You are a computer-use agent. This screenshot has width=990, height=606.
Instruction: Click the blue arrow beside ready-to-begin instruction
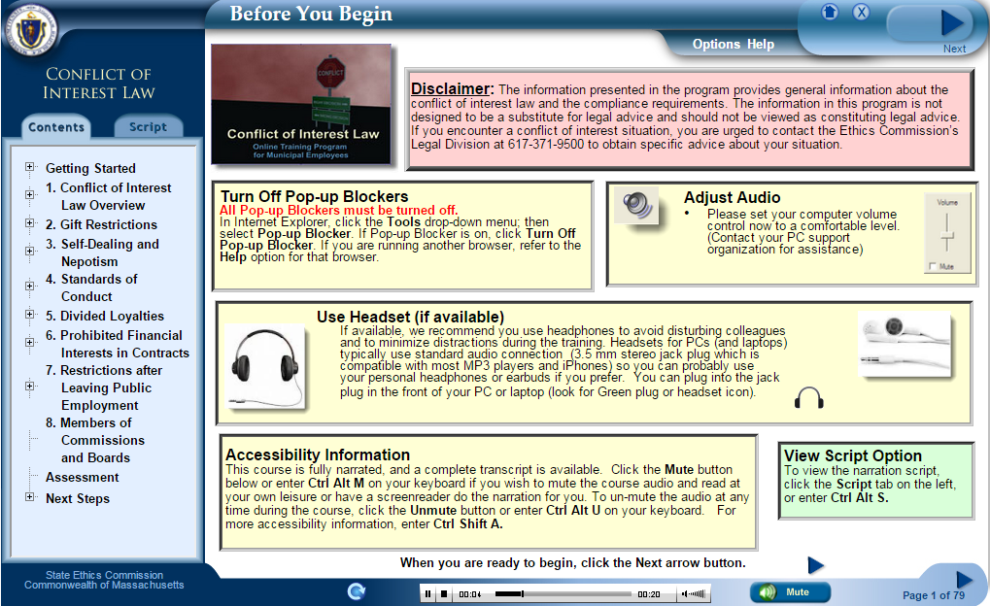[x=816, y=565]
